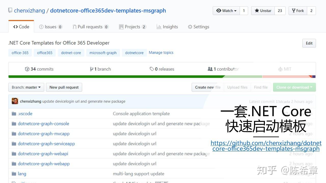Screen dimensions: 326x183
Task: Switch to the Insights tab
Action: tap(167, 26)
